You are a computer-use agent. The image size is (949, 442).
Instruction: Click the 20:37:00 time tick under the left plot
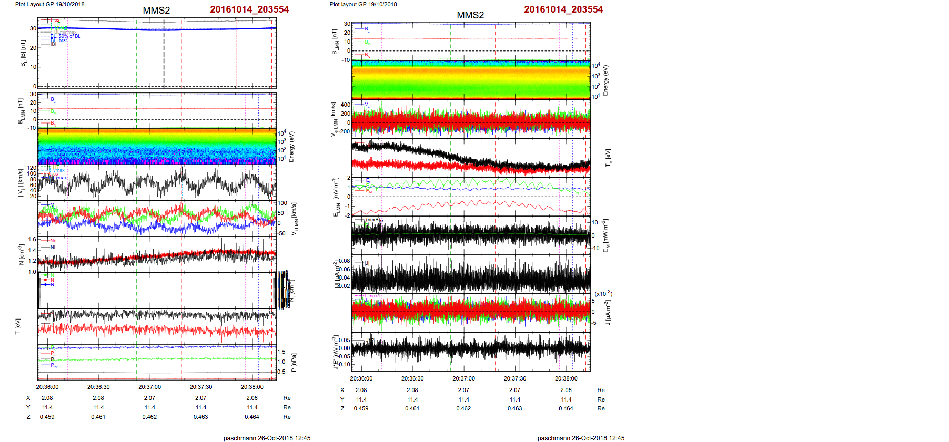click(x=150, y=387)
